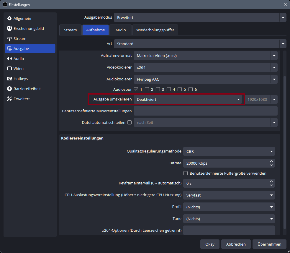Enable Audiospur 2 checkbox
Image resolution: width=290 pixels, height=253 pixels.
click(x=147, y=89)
